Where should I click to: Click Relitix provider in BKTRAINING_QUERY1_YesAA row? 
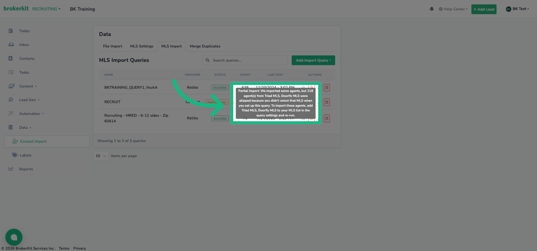point(192,87)
